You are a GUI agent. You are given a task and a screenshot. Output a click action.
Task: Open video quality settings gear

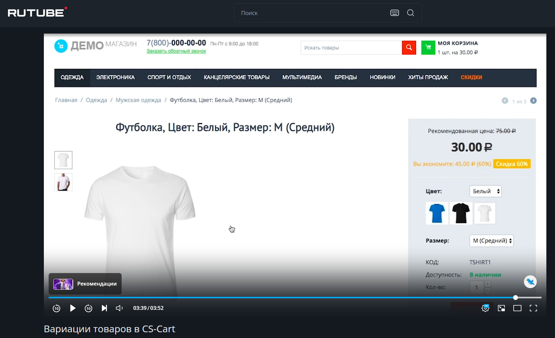(x=485, y=308)
